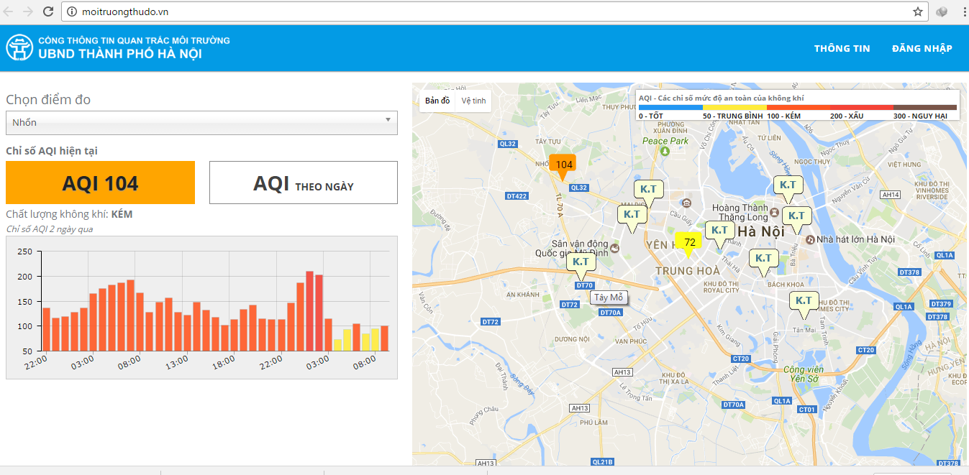Click the shortest yellow bar in AQI chart

pyautogui.click(x=337, y=345)
